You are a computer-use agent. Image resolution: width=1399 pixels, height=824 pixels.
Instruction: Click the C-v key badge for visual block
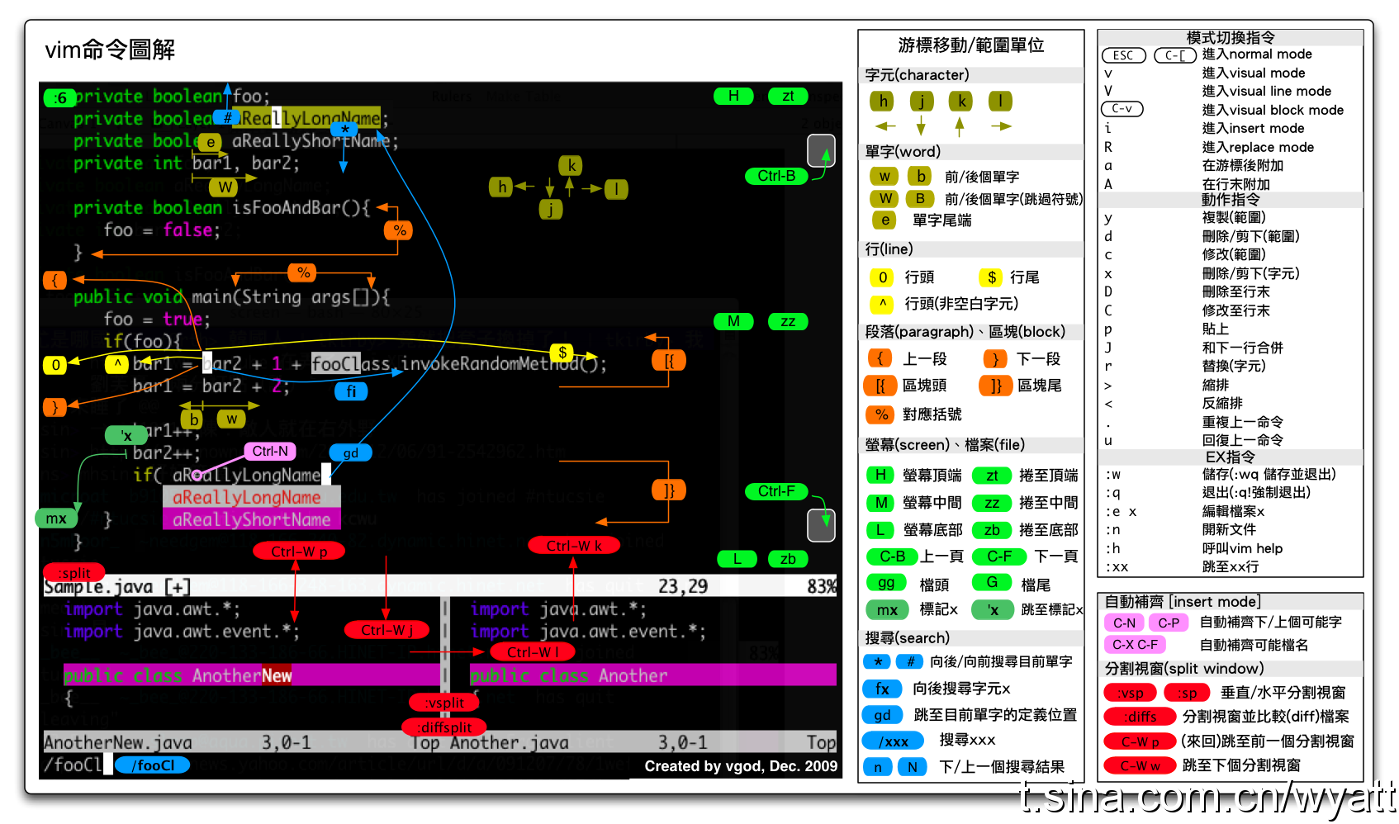[1122, 108]
